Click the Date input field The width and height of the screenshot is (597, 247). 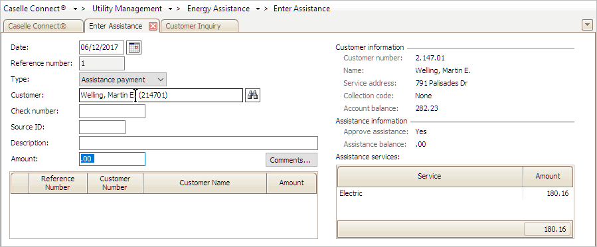tap(102, 48)
